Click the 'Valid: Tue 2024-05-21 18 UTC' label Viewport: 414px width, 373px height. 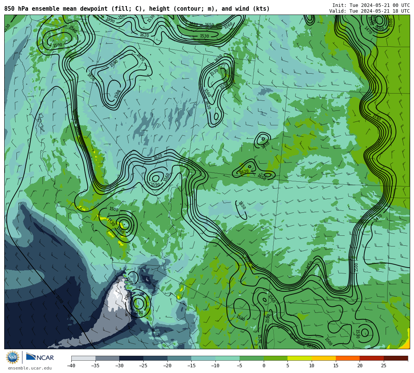click(370, 11)
